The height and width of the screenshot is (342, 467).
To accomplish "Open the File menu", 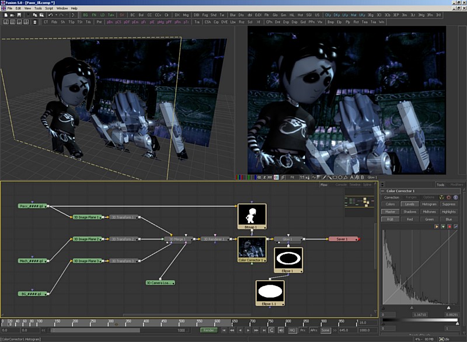I will (x=10, y=8).
